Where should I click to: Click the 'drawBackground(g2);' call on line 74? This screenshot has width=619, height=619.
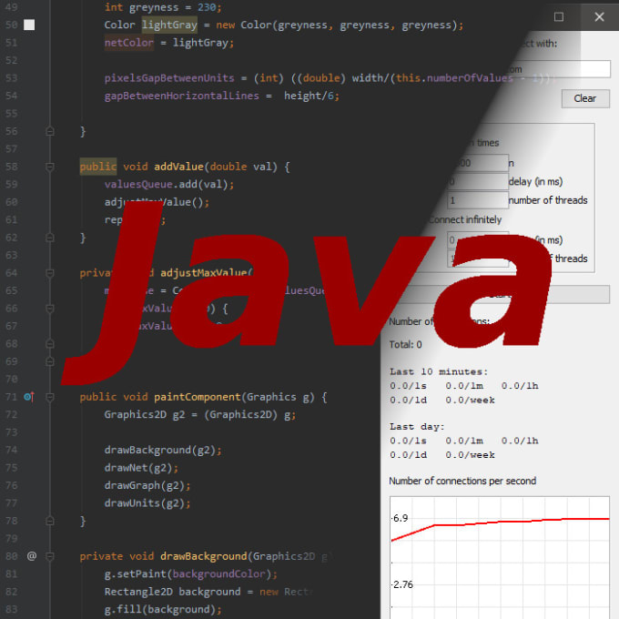point(163,450)
